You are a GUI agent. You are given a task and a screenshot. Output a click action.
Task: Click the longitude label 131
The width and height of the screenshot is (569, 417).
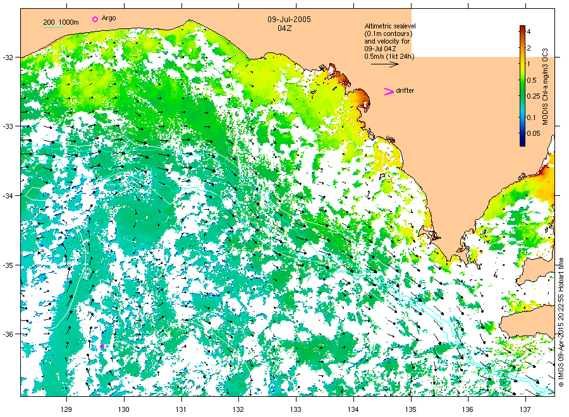point(181,410)
